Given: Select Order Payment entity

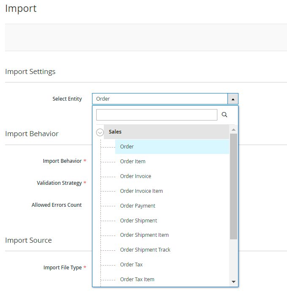Looking at the screenshot, I should [138, 206].
